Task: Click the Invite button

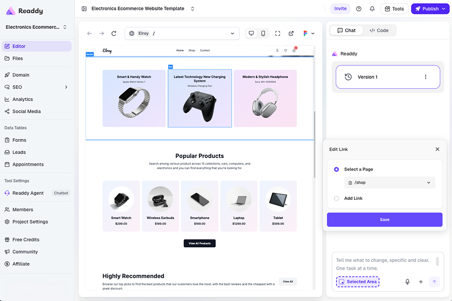Action: coord(340,8)
